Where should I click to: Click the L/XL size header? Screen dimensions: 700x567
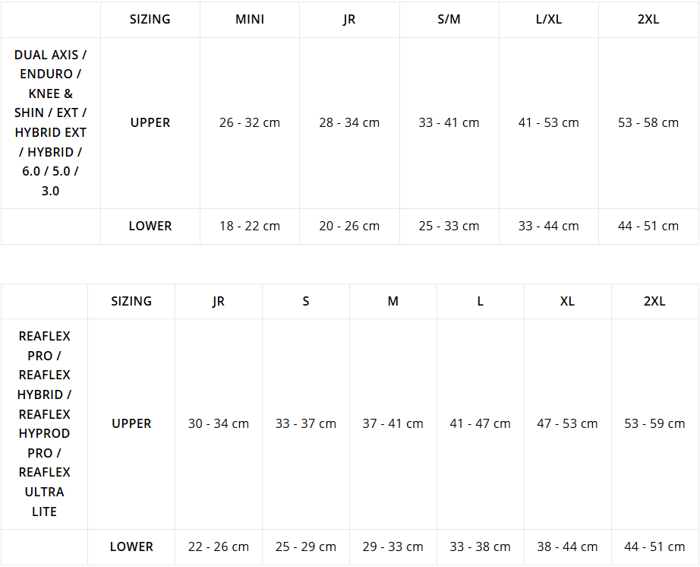[x=549, y=19]
